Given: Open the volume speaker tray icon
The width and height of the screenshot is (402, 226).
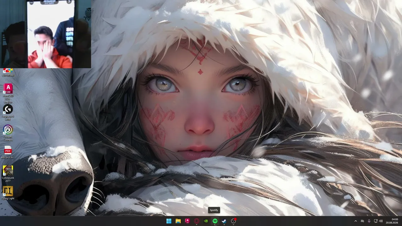Looking at the screenshot, I should (x=381, y=221).
